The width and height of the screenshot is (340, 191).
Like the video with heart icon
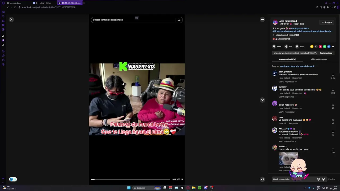click(274, 46)
